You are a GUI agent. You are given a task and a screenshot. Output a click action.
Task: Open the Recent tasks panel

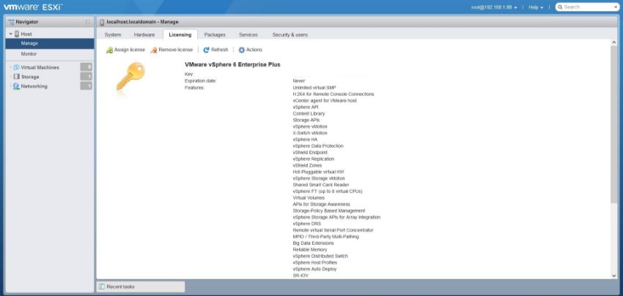pyautogui.click(x=141, y=286)
